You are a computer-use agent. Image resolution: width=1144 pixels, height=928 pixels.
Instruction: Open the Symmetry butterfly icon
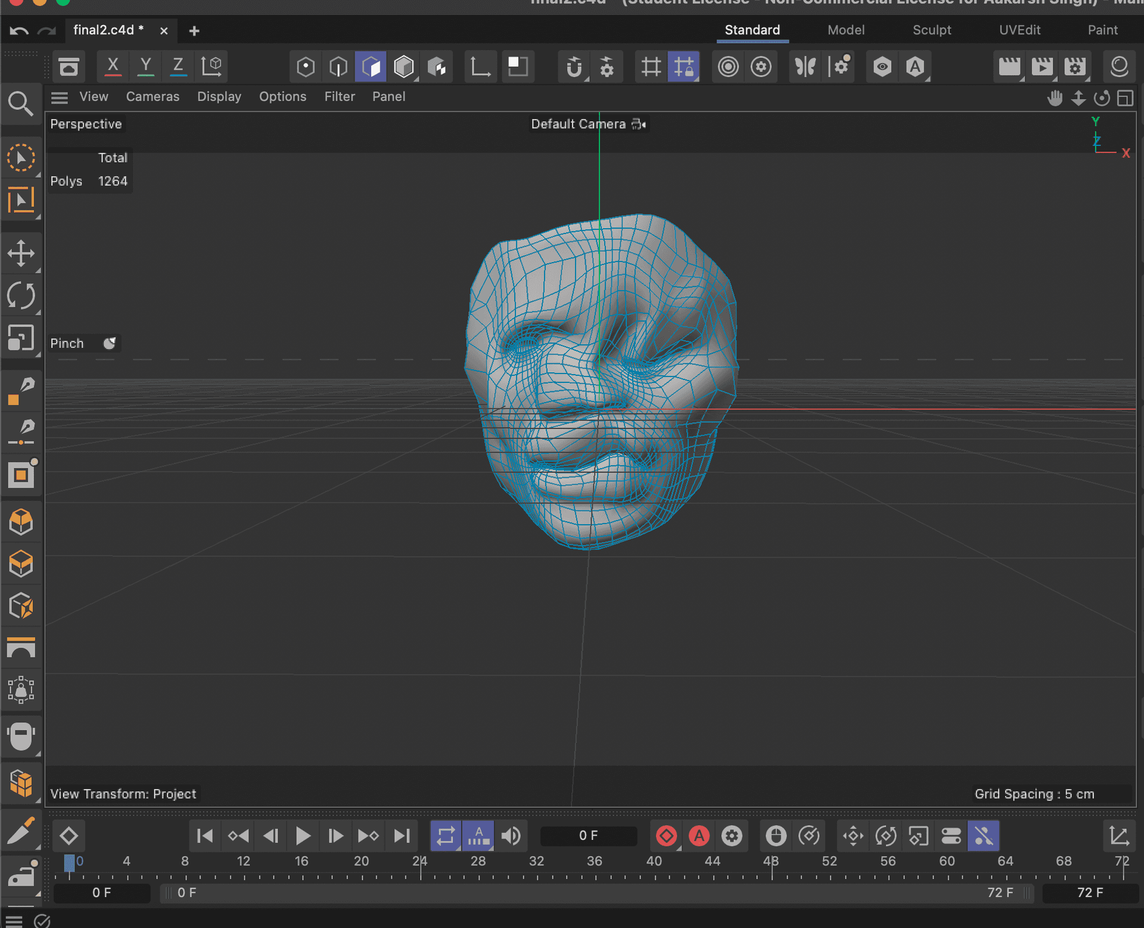pos(805,67)
